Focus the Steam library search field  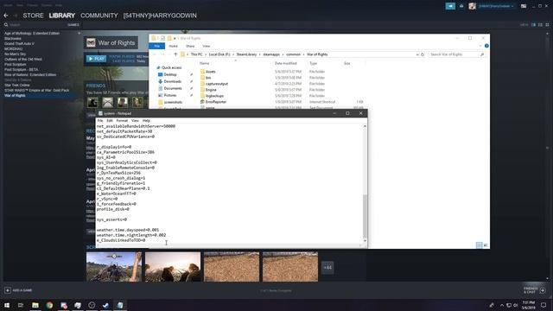coord(37,25)
